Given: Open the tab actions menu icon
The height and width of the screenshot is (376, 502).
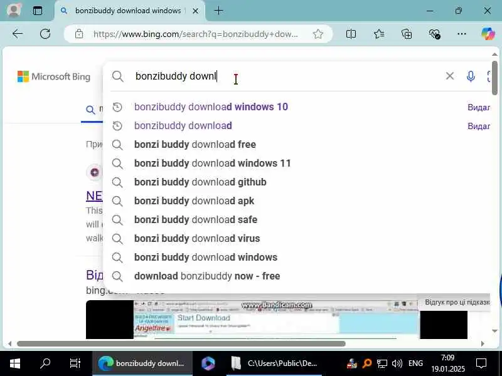Looking at the screenshot, I should pos(38,11).
